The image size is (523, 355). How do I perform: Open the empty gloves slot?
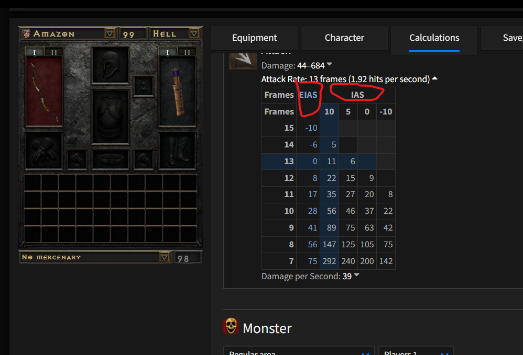tap(44, 151)
